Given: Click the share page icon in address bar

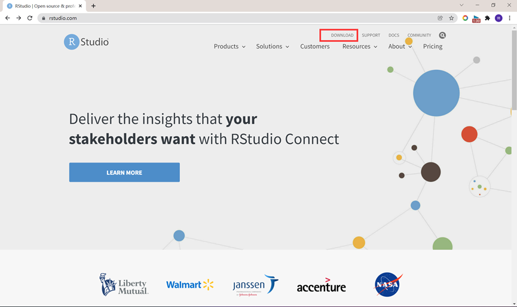Looking at the screenshot, I should 440,18.
